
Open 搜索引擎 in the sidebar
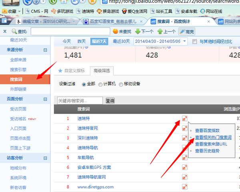[18, 70]
